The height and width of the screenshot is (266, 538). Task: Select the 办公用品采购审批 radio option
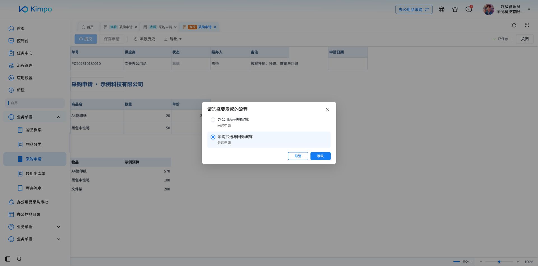tap(213, 120)
